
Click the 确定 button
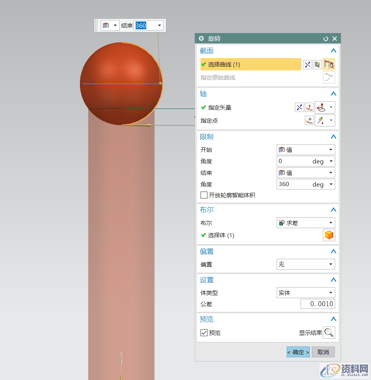(298, 352)
